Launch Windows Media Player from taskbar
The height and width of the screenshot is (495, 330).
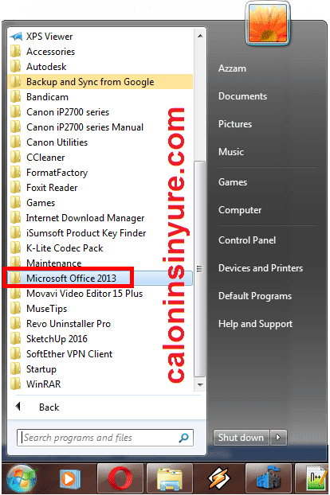pos(69,479)
